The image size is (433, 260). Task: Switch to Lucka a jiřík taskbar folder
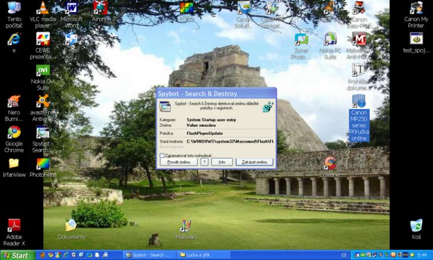pos(204,255)
